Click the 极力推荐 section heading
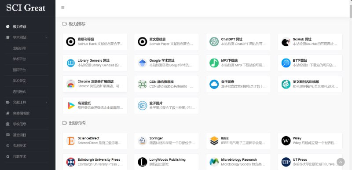Viewport: 352px width, 170px height. (x=77, y=24)
